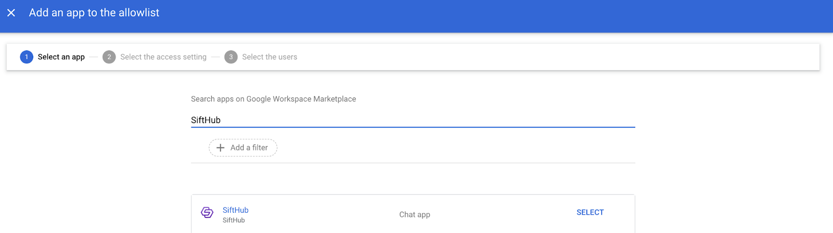Click the step 3 numbered circle
Image resolution: width=833 pixels, height=233 pixels.
click(x=231, y=57)
